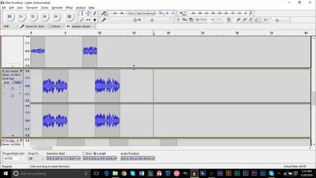Click the Silence audio icon
Viewport: 316px width, 178px height.
click(204, 20)
